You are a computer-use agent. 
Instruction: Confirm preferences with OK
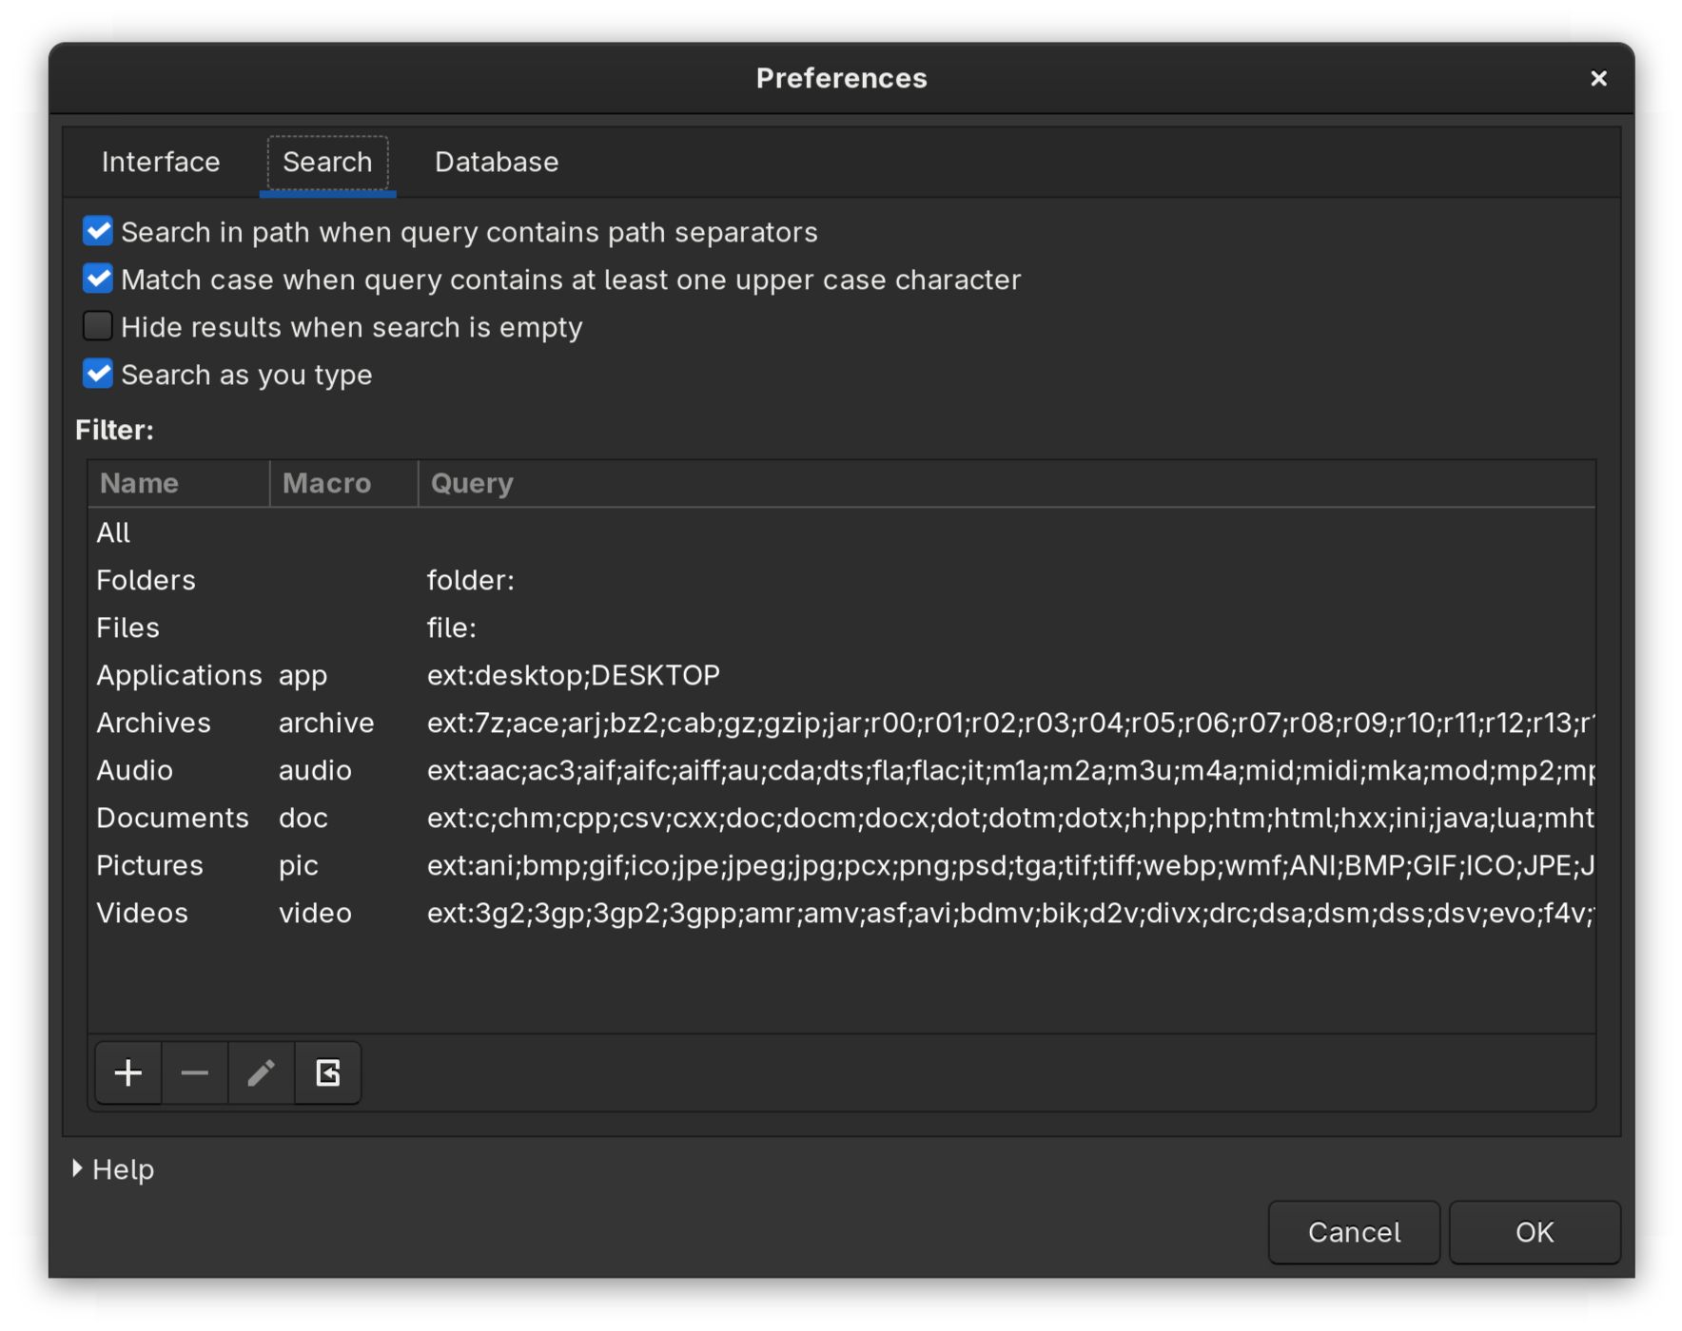click(1534, 1232)
